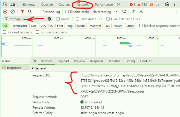The height and width of the screenshot is (117, 180).
Task: Open the Payload tab
Action: coord(63,61)
